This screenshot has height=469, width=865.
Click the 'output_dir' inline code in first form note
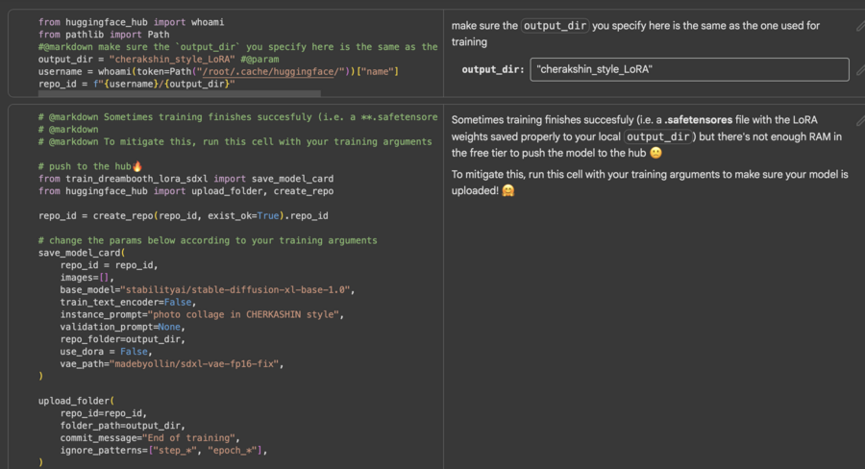(555, 26)
